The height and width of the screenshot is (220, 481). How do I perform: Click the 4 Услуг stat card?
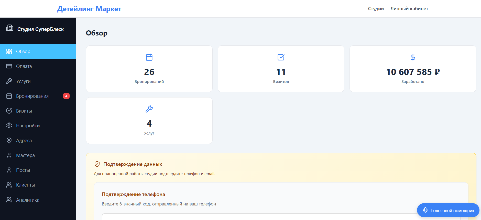pos(149,120)
